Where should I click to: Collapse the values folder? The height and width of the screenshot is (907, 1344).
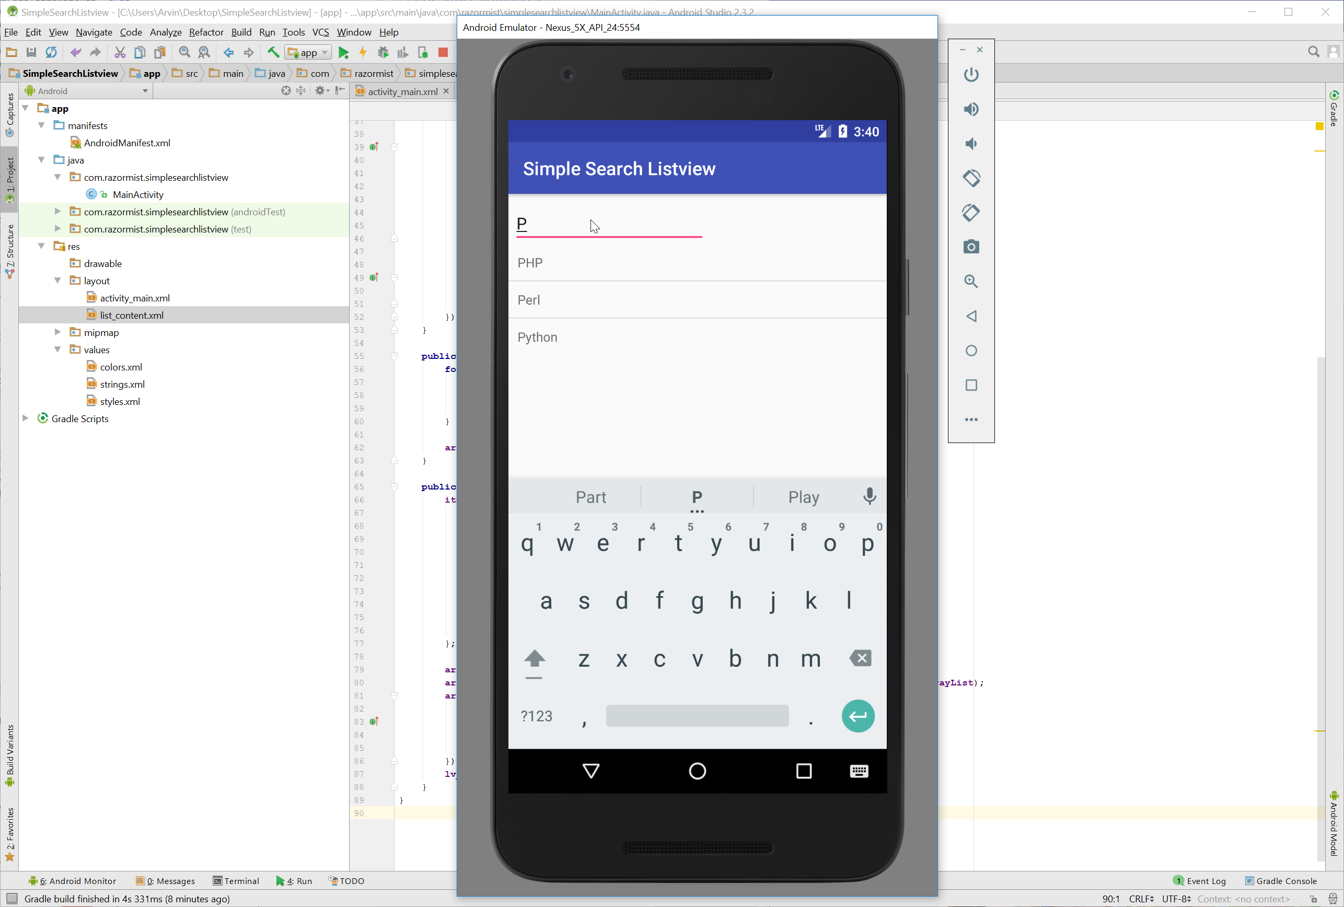point(57,350)
